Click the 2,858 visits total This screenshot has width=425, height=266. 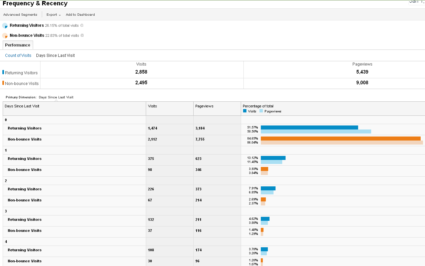coord(141,72)
